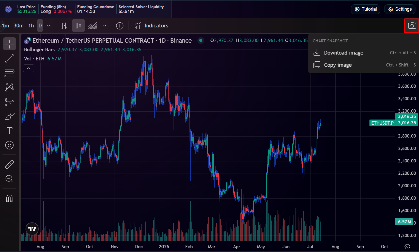The image size is (419, 252).
Task: Switch to the daily D timeframe
Action: [x=40, y=26]
